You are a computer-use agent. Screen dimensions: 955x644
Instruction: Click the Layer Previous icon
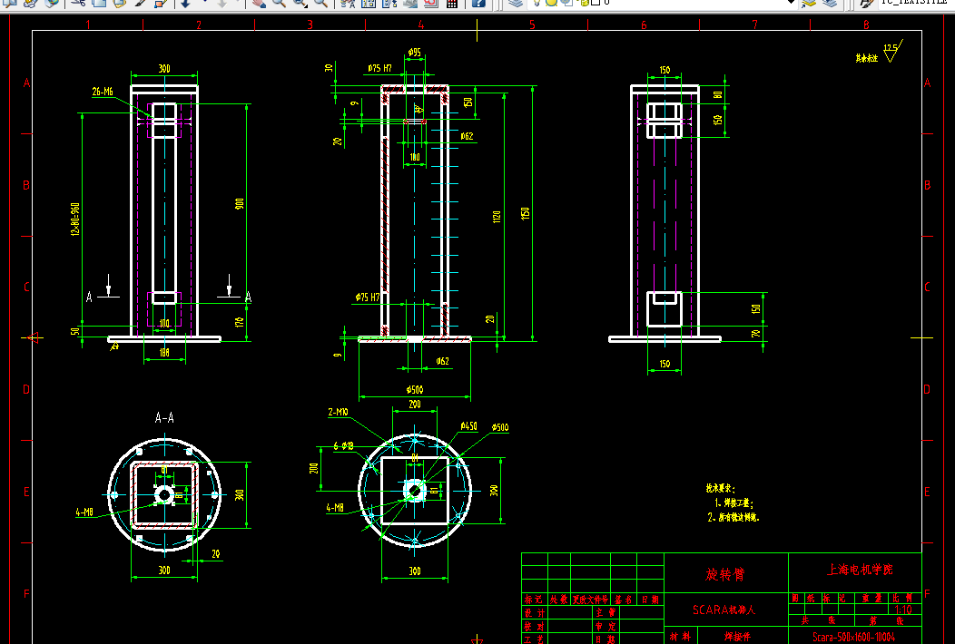pyautogui.click(x=830, y=3)
